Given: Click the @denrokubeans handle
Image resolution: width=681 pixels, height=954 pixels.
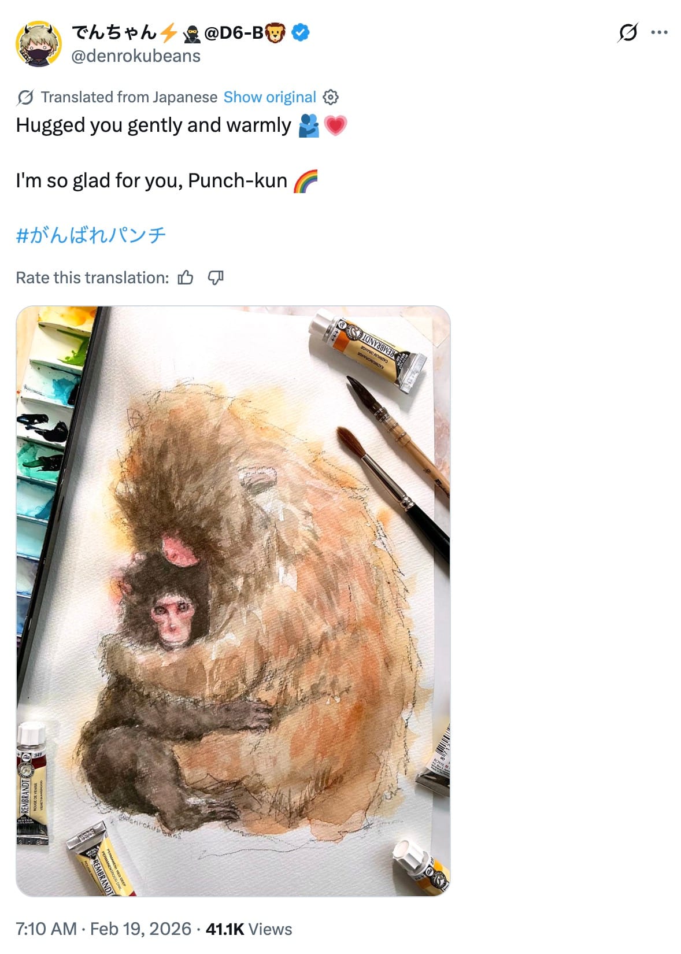Looking at the screenshot, I should click(136, 56).
